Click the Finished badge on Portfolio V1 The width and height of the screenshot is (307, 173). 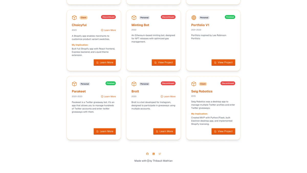[230, 17]
